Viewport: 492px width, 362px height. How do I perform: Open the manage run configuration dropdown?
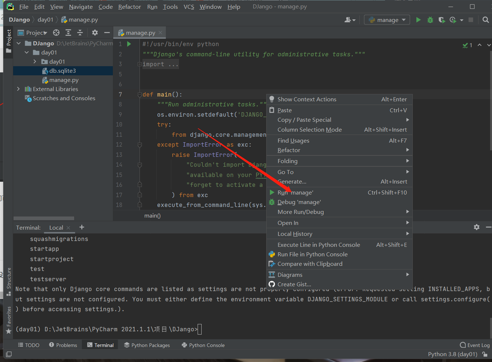387,20
